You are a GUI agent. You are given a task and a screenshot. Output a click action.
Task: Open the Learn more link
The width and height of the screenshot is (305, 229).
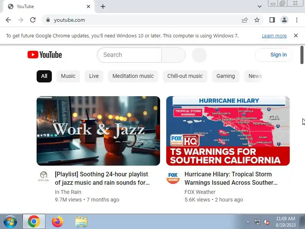(x=274, y=36)
